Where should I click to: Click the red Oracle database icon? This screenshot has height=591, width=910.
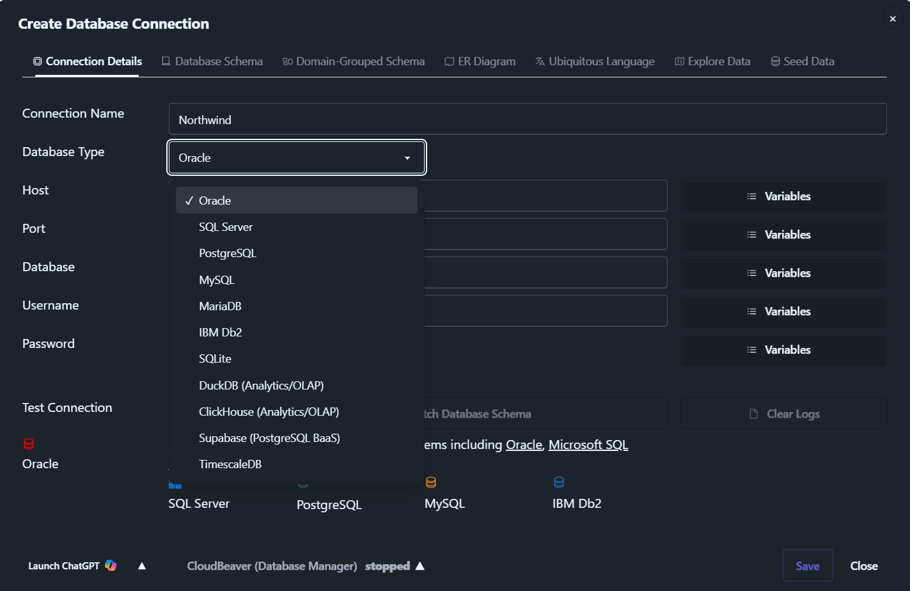point(29,444)
